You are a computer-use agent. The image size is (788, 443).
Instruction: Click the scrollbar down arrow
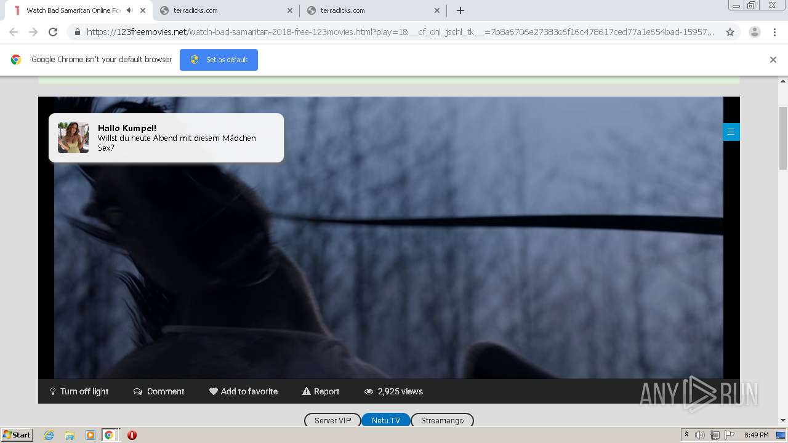[x=783, y=420]
